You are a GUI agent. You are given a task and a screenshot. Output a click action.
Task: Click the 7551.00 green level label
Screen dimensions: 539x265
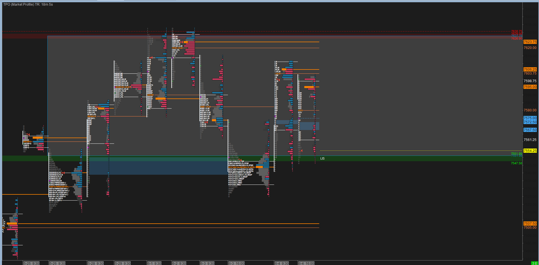[x=517, y=154]
